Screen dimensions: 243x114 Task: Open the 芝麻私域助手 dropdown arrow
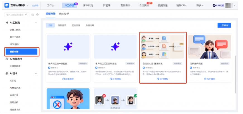pos(27,5)
